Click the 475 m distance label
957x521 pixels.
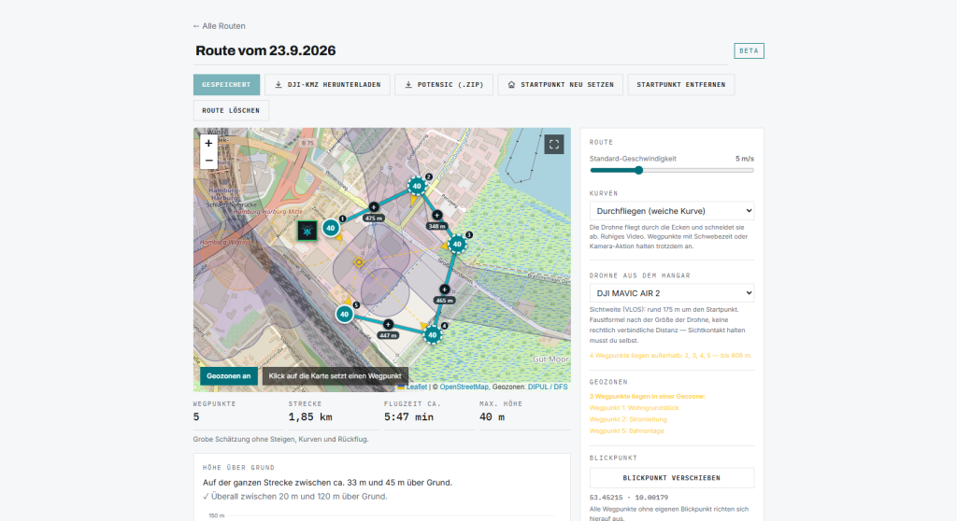(374, 218)
